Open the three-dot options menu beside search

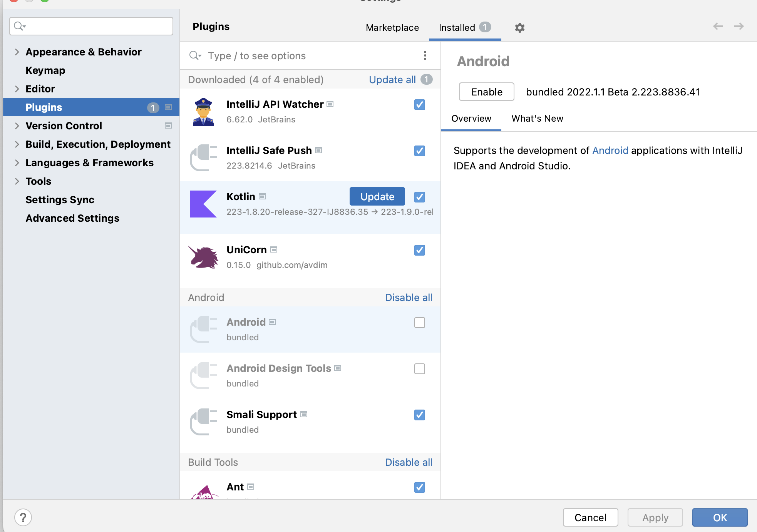click(x=425, y=55)
